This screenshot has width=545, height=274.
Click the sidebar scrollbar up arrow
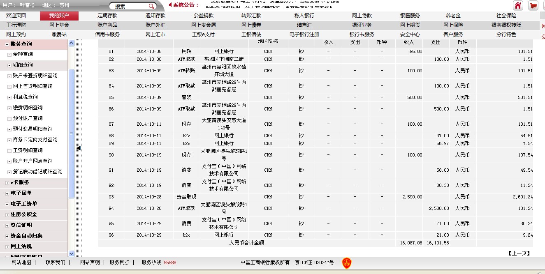coord(71,43)
